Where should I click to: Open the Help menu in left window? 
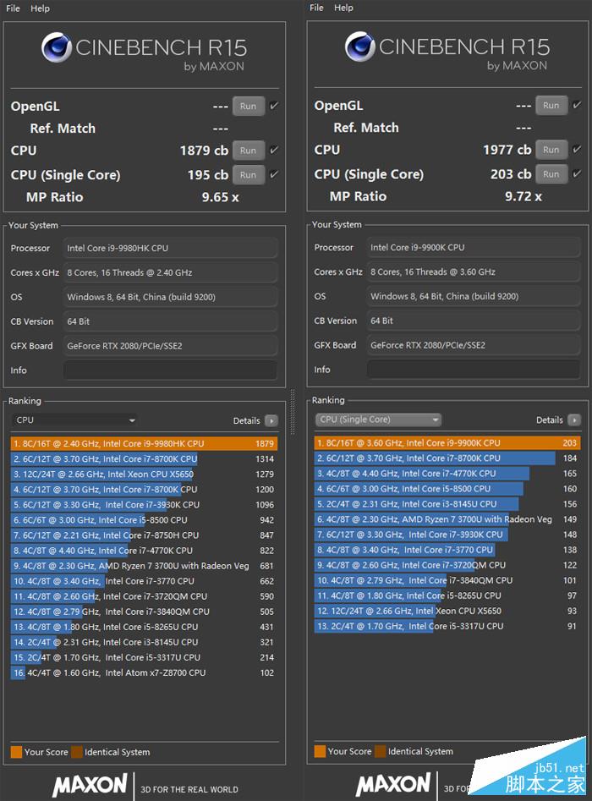pyautogui.click(x=40, y=8)
